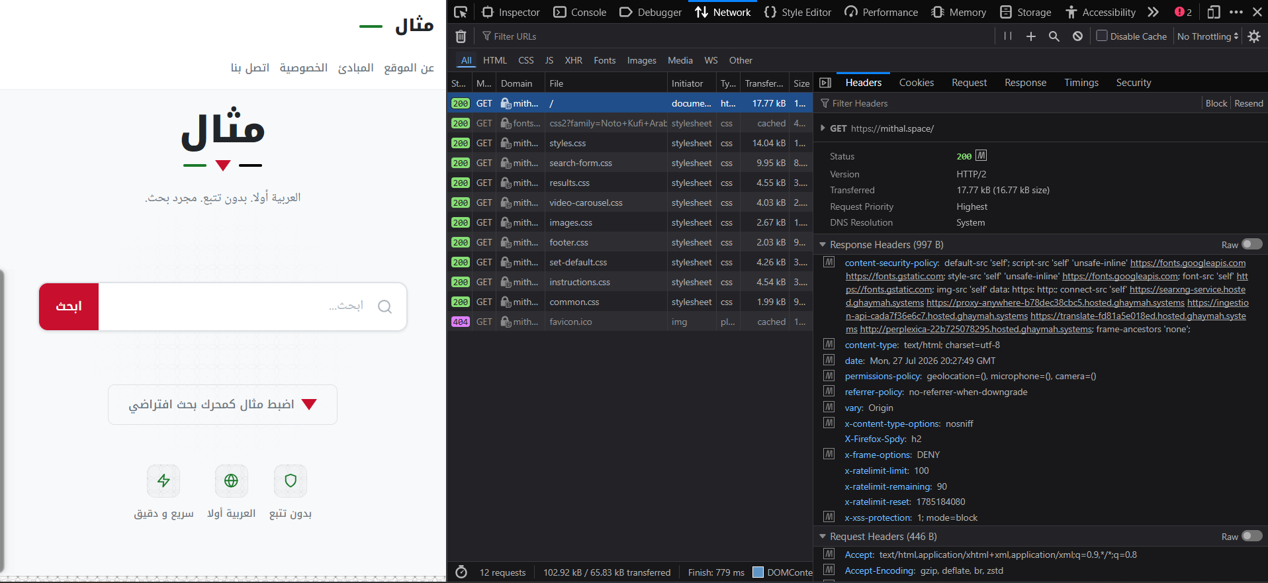The height and width of the screenshot is (583, 1268).
Task: Open MDN info for permissions-policy header
Action: 829,375
